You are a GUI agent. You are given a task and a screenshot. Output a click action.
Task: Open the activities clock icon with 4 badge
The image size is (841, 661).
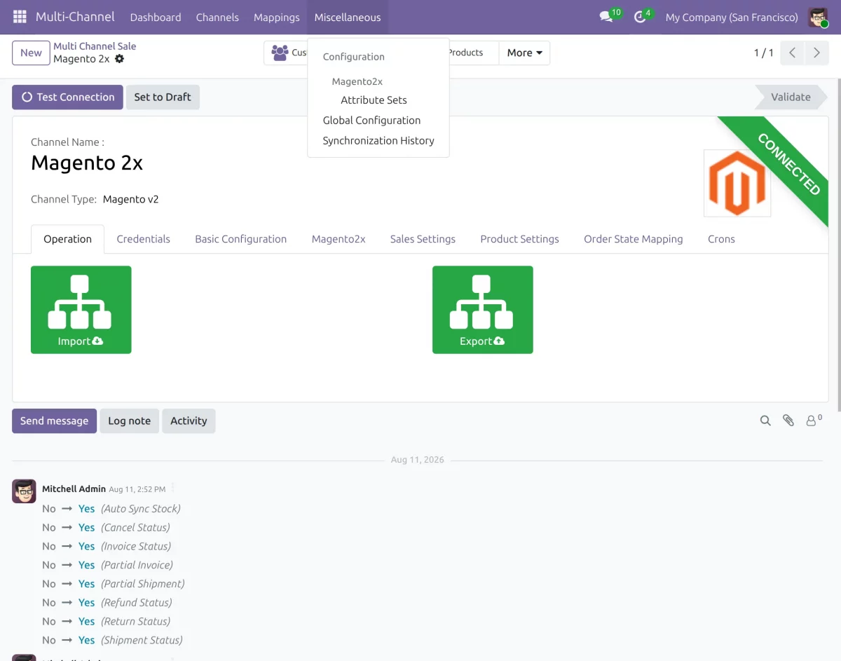click(640, 17)
